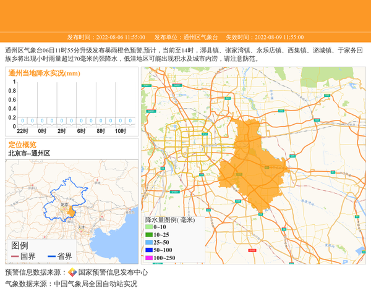Click the dark blue 50~100 legend swatch

[148, 250]
